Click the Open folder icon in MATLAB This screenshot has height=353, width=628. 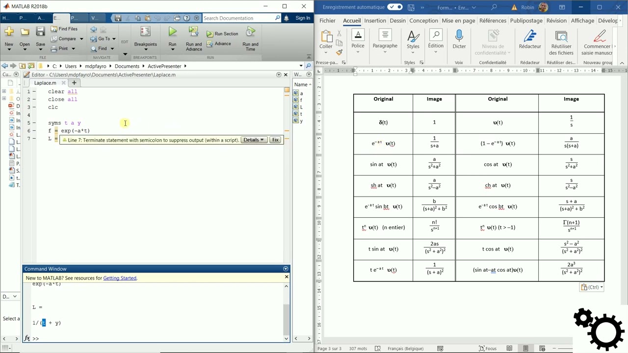click(x=25, y=32)
